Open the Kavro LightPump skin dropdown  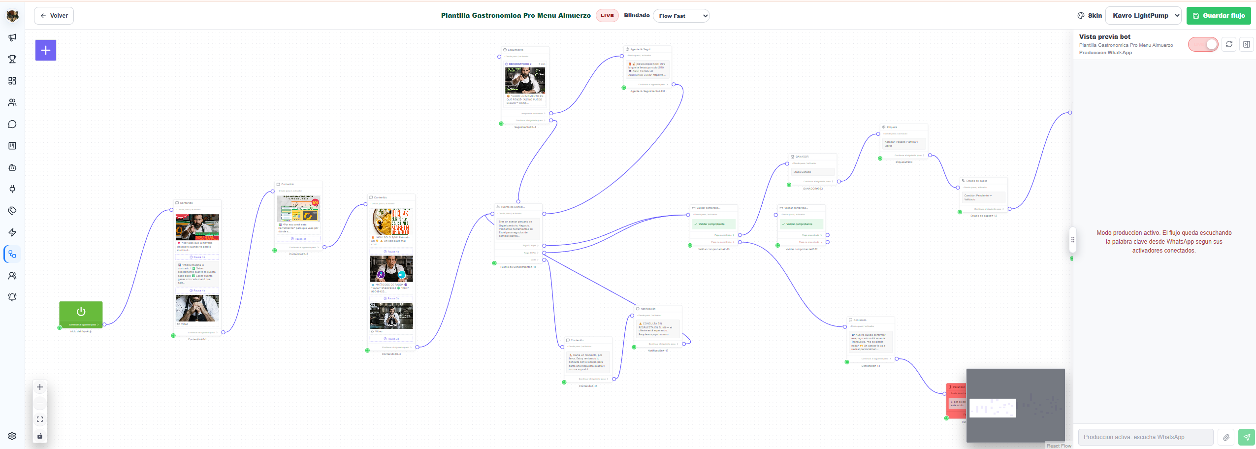point(1143,16)
